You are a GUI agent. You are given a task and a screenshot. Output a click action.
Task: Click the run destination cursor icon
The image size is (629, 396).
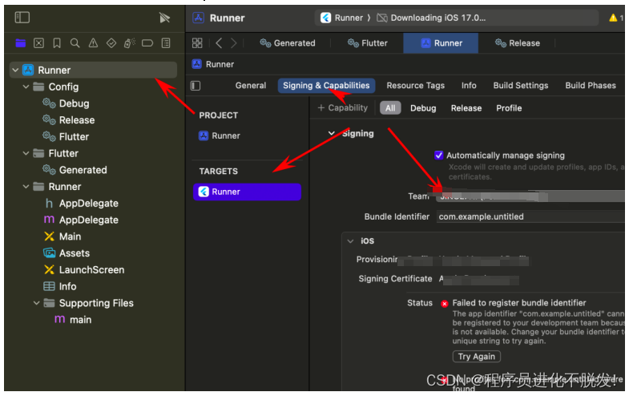(x=164, y=18)
